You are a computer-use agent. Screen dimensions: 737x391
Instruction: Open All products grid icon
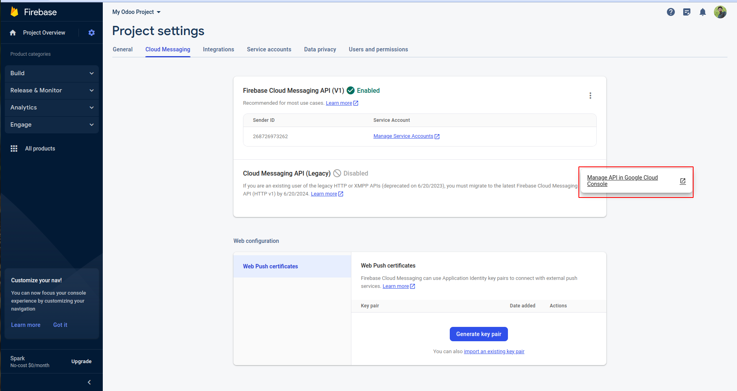tap(14, 149)
